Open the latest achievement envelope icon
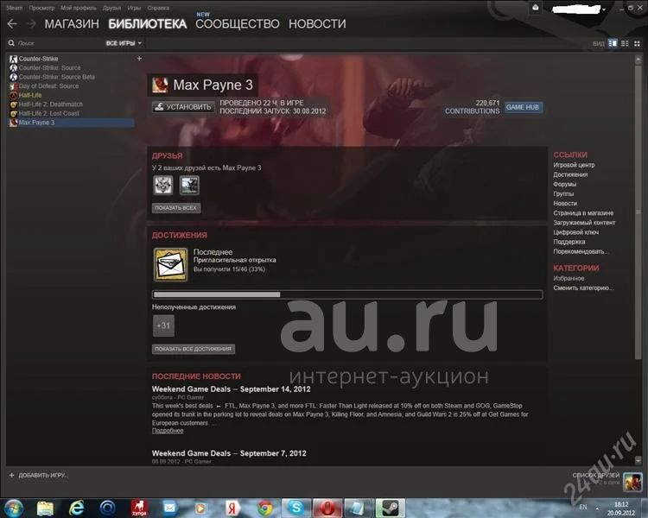The height and width of the screenshot is (518, 648). tap(170, 264)
